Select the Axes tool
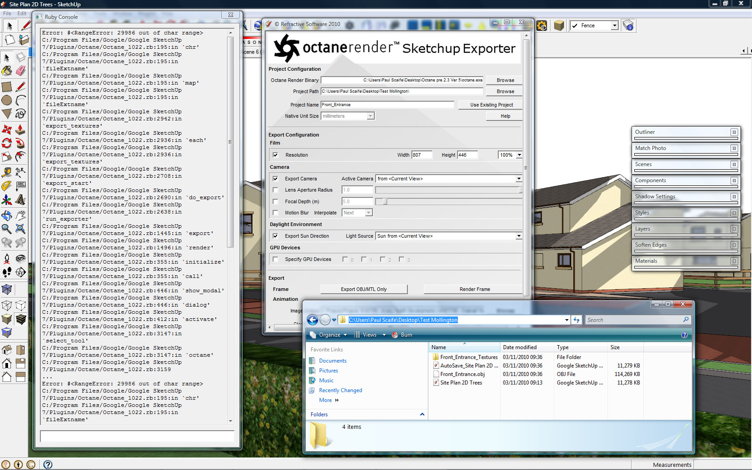 click(7, 200)
